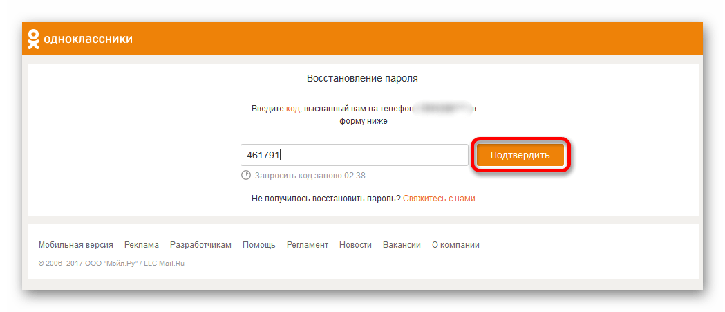Click the Подтвердить button
Image resolution: width=725 pixels, height=312 pixels.
pyautogui.click(x=520, y=155)
